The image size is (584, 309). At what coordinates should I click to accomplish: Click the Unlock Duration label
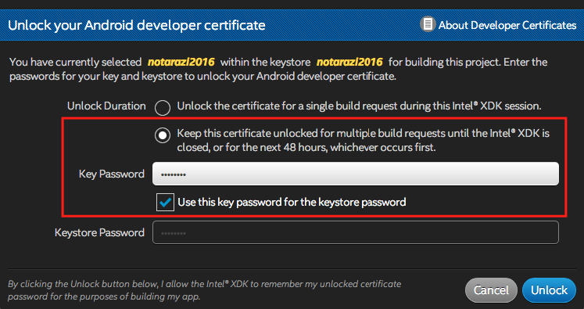click(x=106, y=106)
